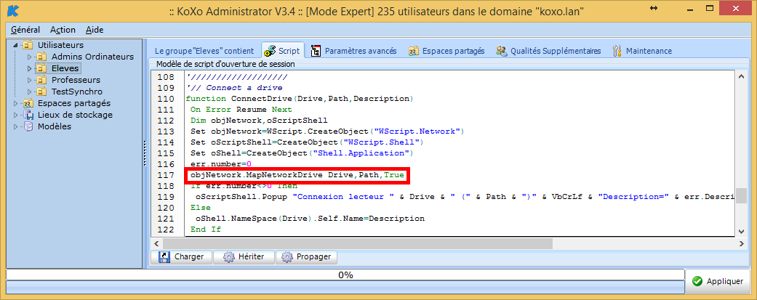Click the Eleves folder icon
The width and height of the screenshot is (757, 300).
[42, 68]
